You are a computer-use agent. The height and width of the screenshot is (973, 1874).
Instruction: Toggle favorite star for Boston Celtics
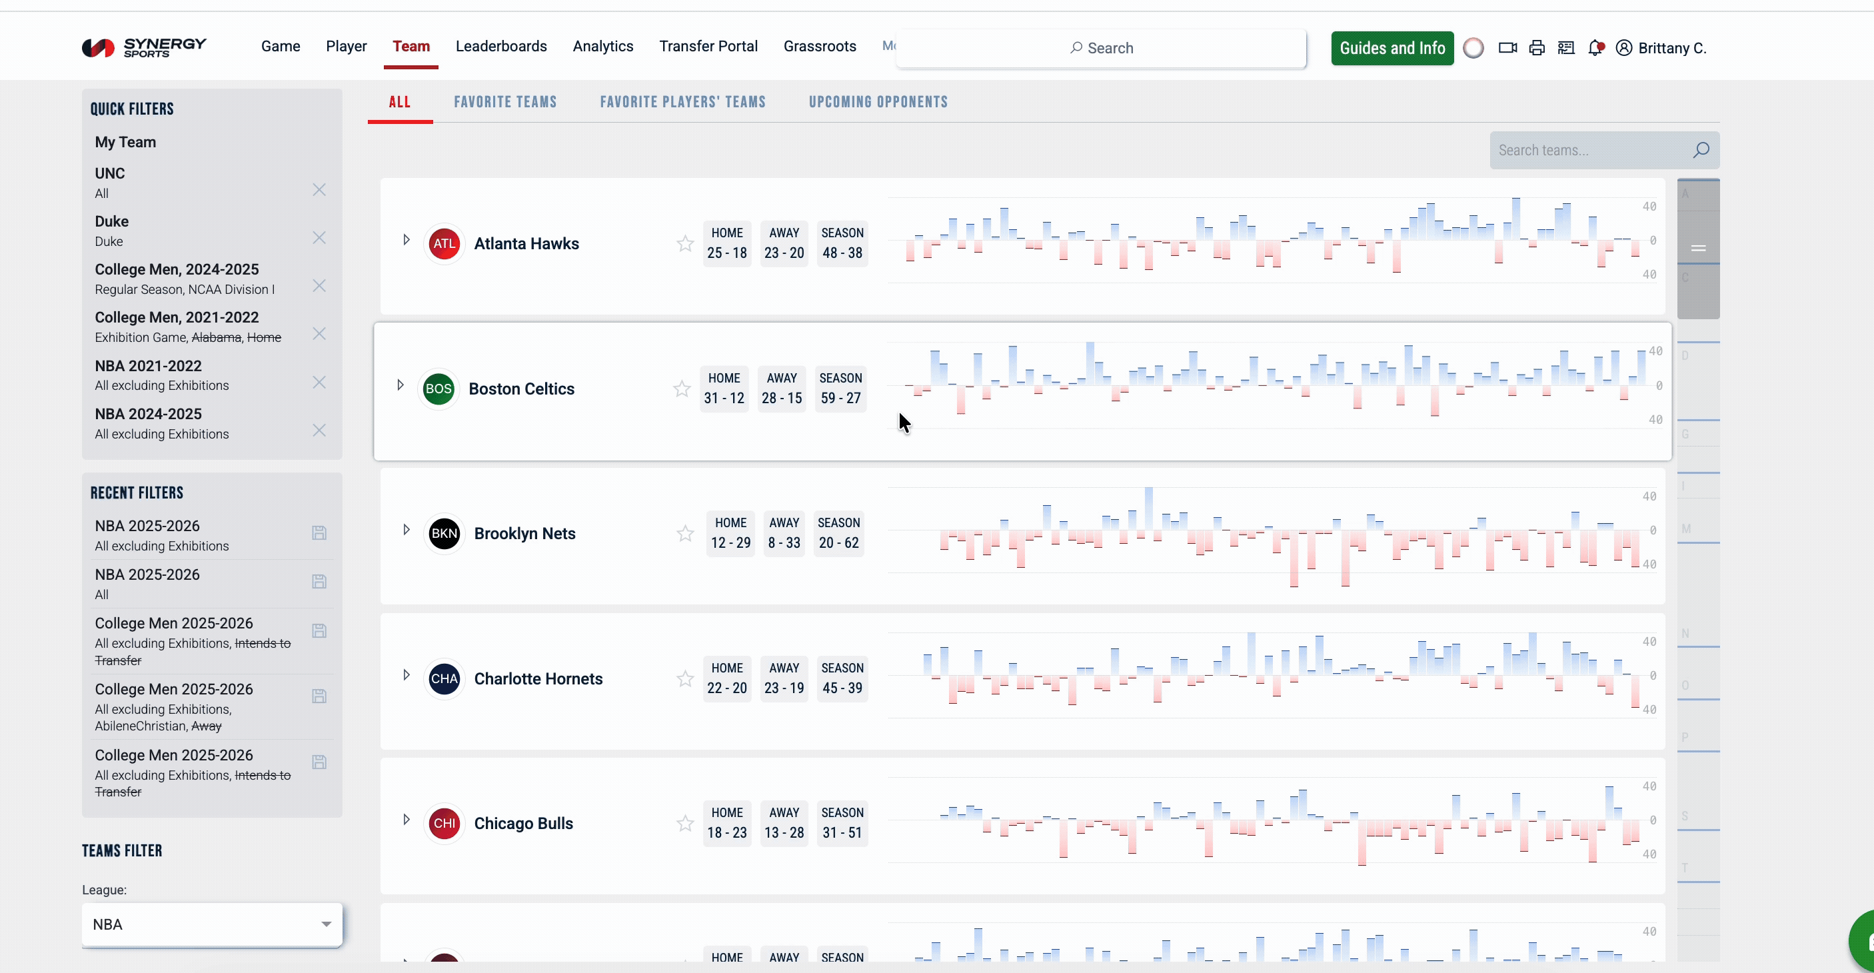681,389
